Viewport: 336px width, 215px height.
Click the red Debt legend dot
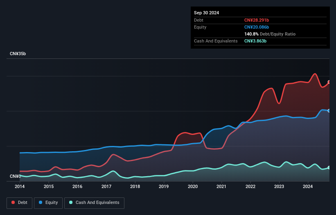click(x=13, y=202)
